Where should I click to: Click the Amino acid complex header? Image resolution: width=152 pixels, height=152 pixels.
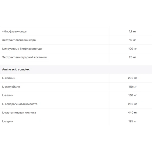[x=16, y=70]
